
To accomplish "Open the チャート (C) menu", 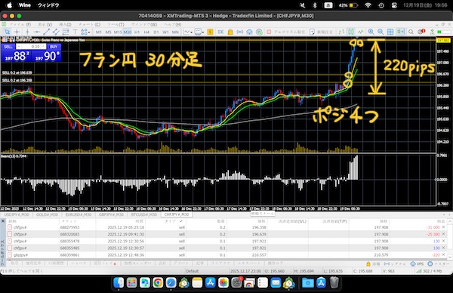I will click(89, 25).
